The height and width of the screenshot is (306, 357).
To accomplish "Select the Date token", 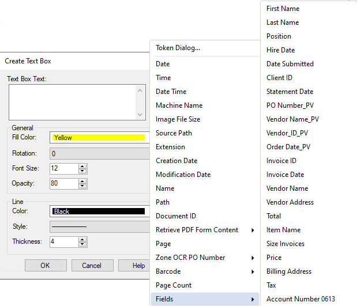I will [x=205, y=64].
